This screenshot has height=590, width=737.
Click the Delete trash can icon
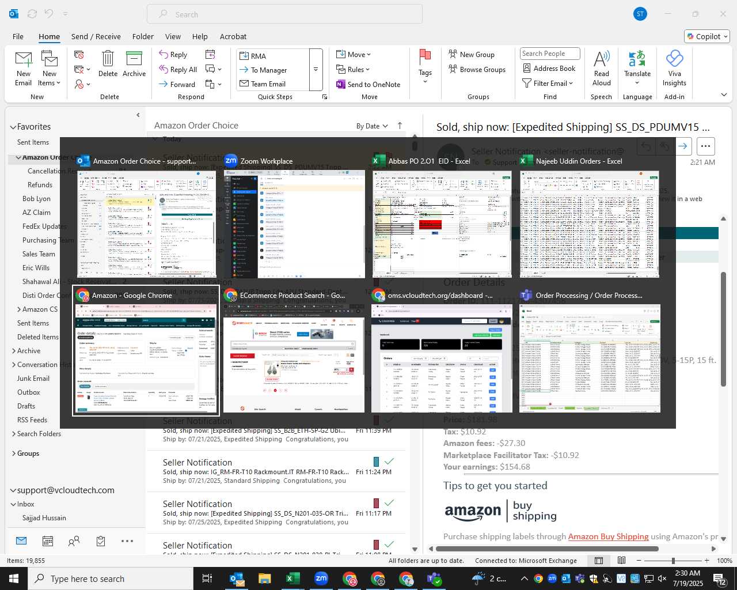pyautogui.click(x=108, y=58)
